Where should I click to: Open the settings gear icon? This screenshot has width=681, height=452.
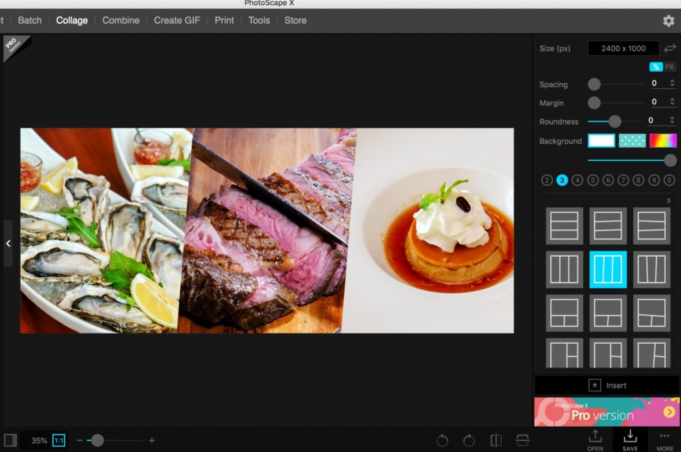668,21
